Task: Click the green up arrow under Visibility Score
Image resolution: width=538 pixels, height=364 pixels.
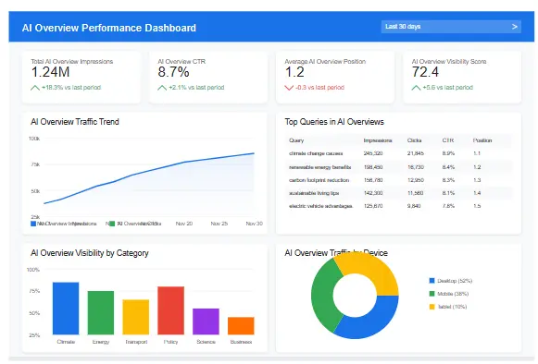Action: click(x=416, y=88)
